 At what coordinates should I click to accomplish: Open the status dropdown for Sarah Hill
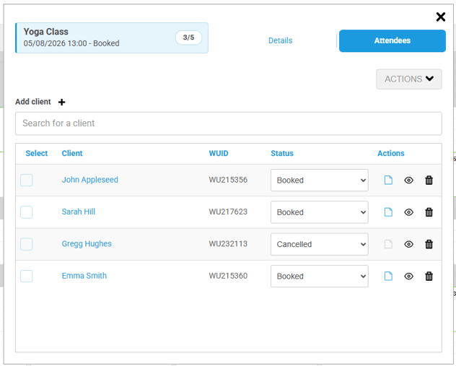click(x=320, y=212)
